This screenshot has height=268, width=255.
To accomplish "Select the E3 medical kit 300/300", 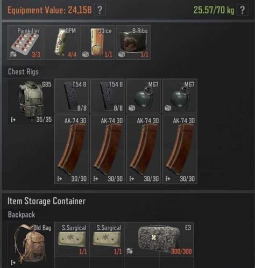I will (x=159, y=240).
